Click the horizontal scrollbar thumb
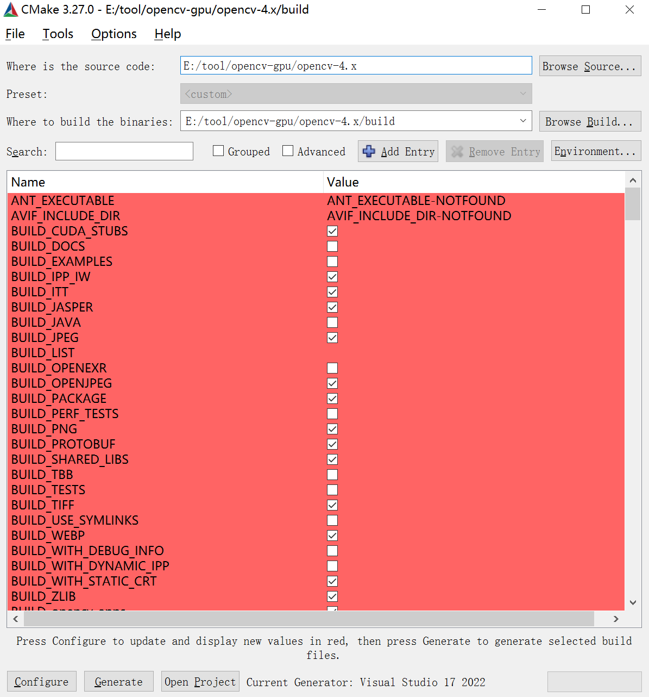The width and height of the screenshot is (649, 697). (309, 619)
